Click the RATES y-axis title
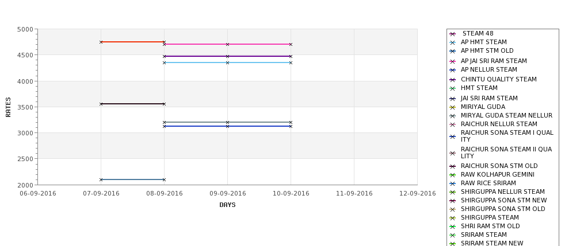Viewport: 561px width, 246px height. tap(8, 107)
